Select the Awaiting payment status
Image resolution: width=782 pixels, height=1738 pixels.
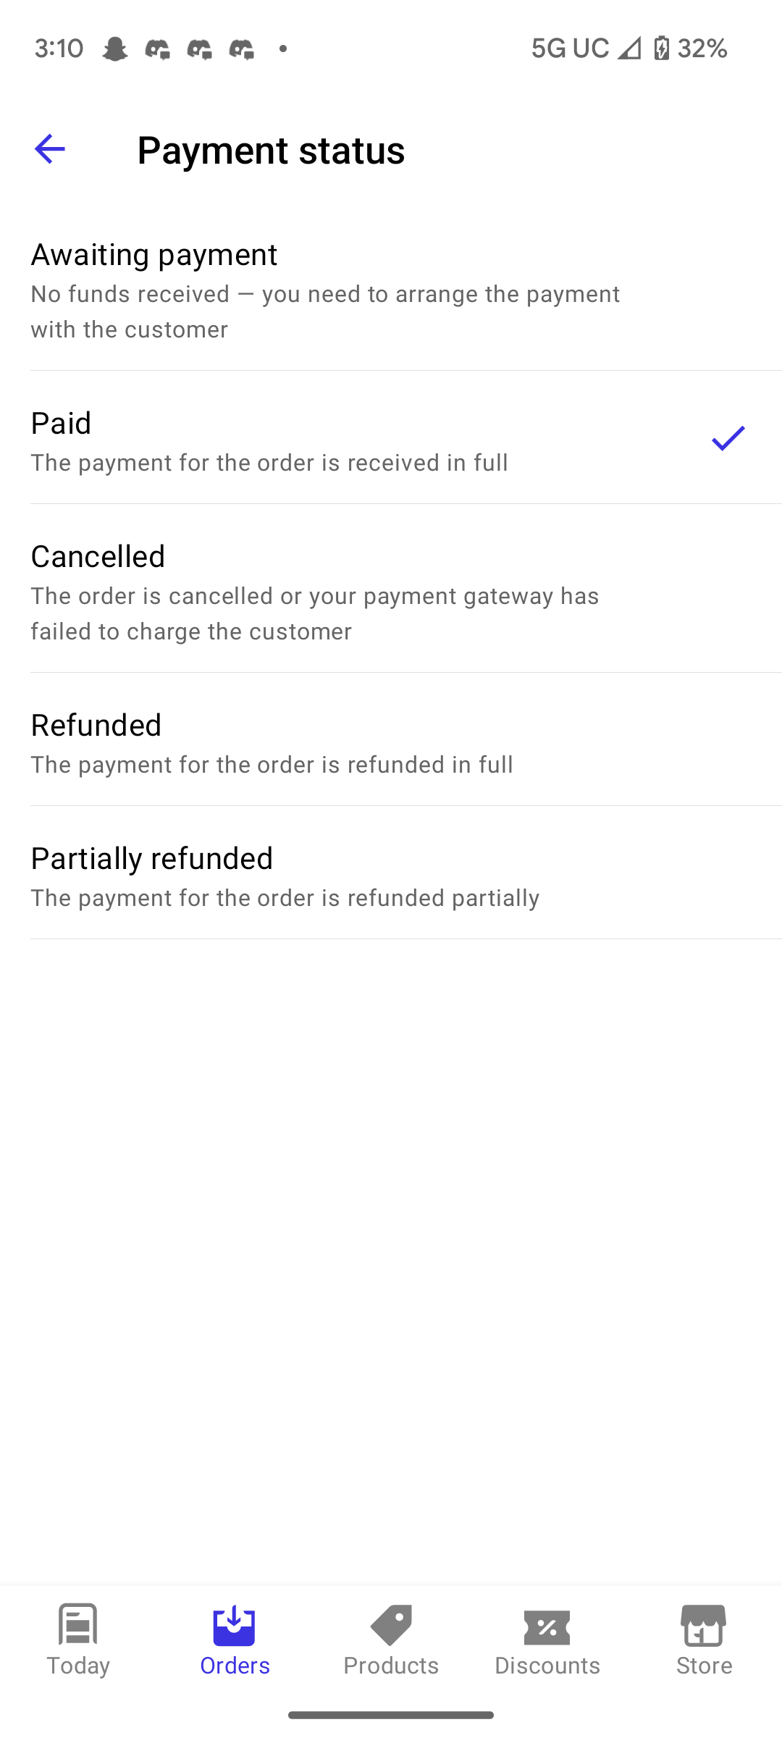coord(391,290)
